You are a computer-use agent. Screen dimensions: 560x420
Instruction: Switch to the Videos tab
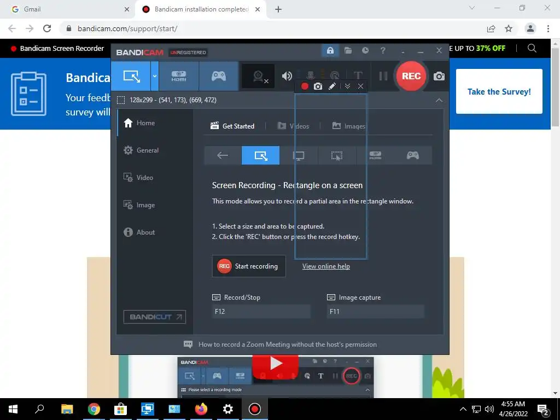[x=293, y=126]
